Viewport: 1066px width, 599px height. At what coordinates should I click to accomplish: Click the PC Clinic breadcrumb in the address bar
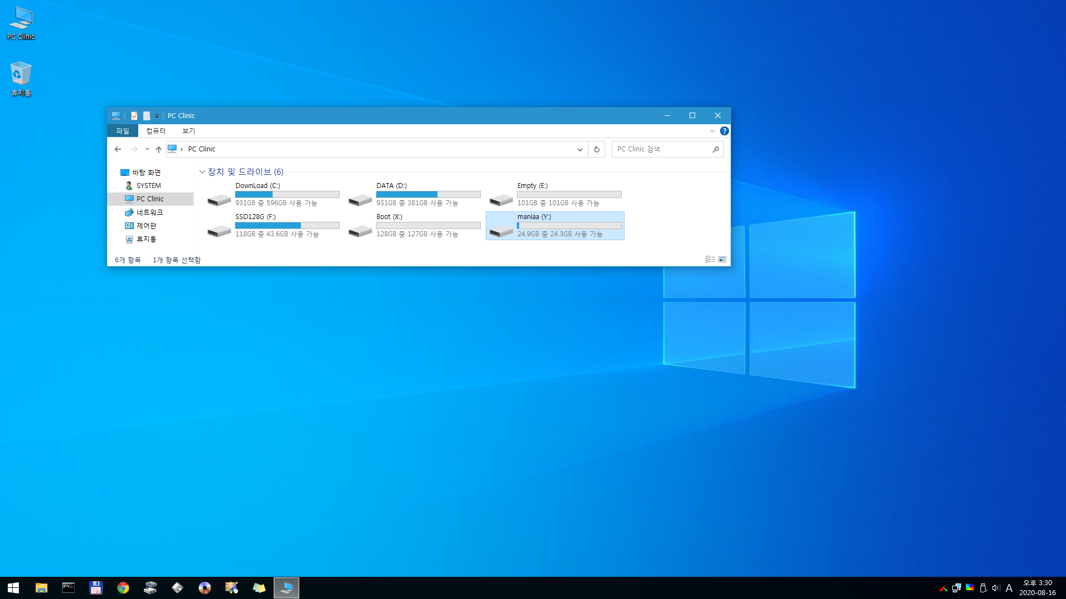point(202,149)
